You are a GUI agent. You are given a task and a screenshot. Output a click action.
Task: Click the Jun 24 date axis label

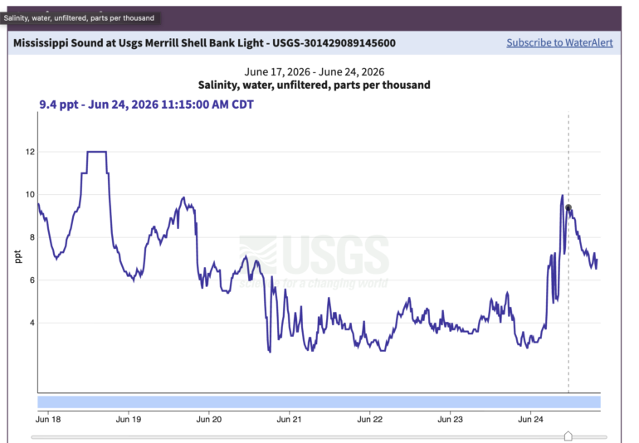[530, 420]
